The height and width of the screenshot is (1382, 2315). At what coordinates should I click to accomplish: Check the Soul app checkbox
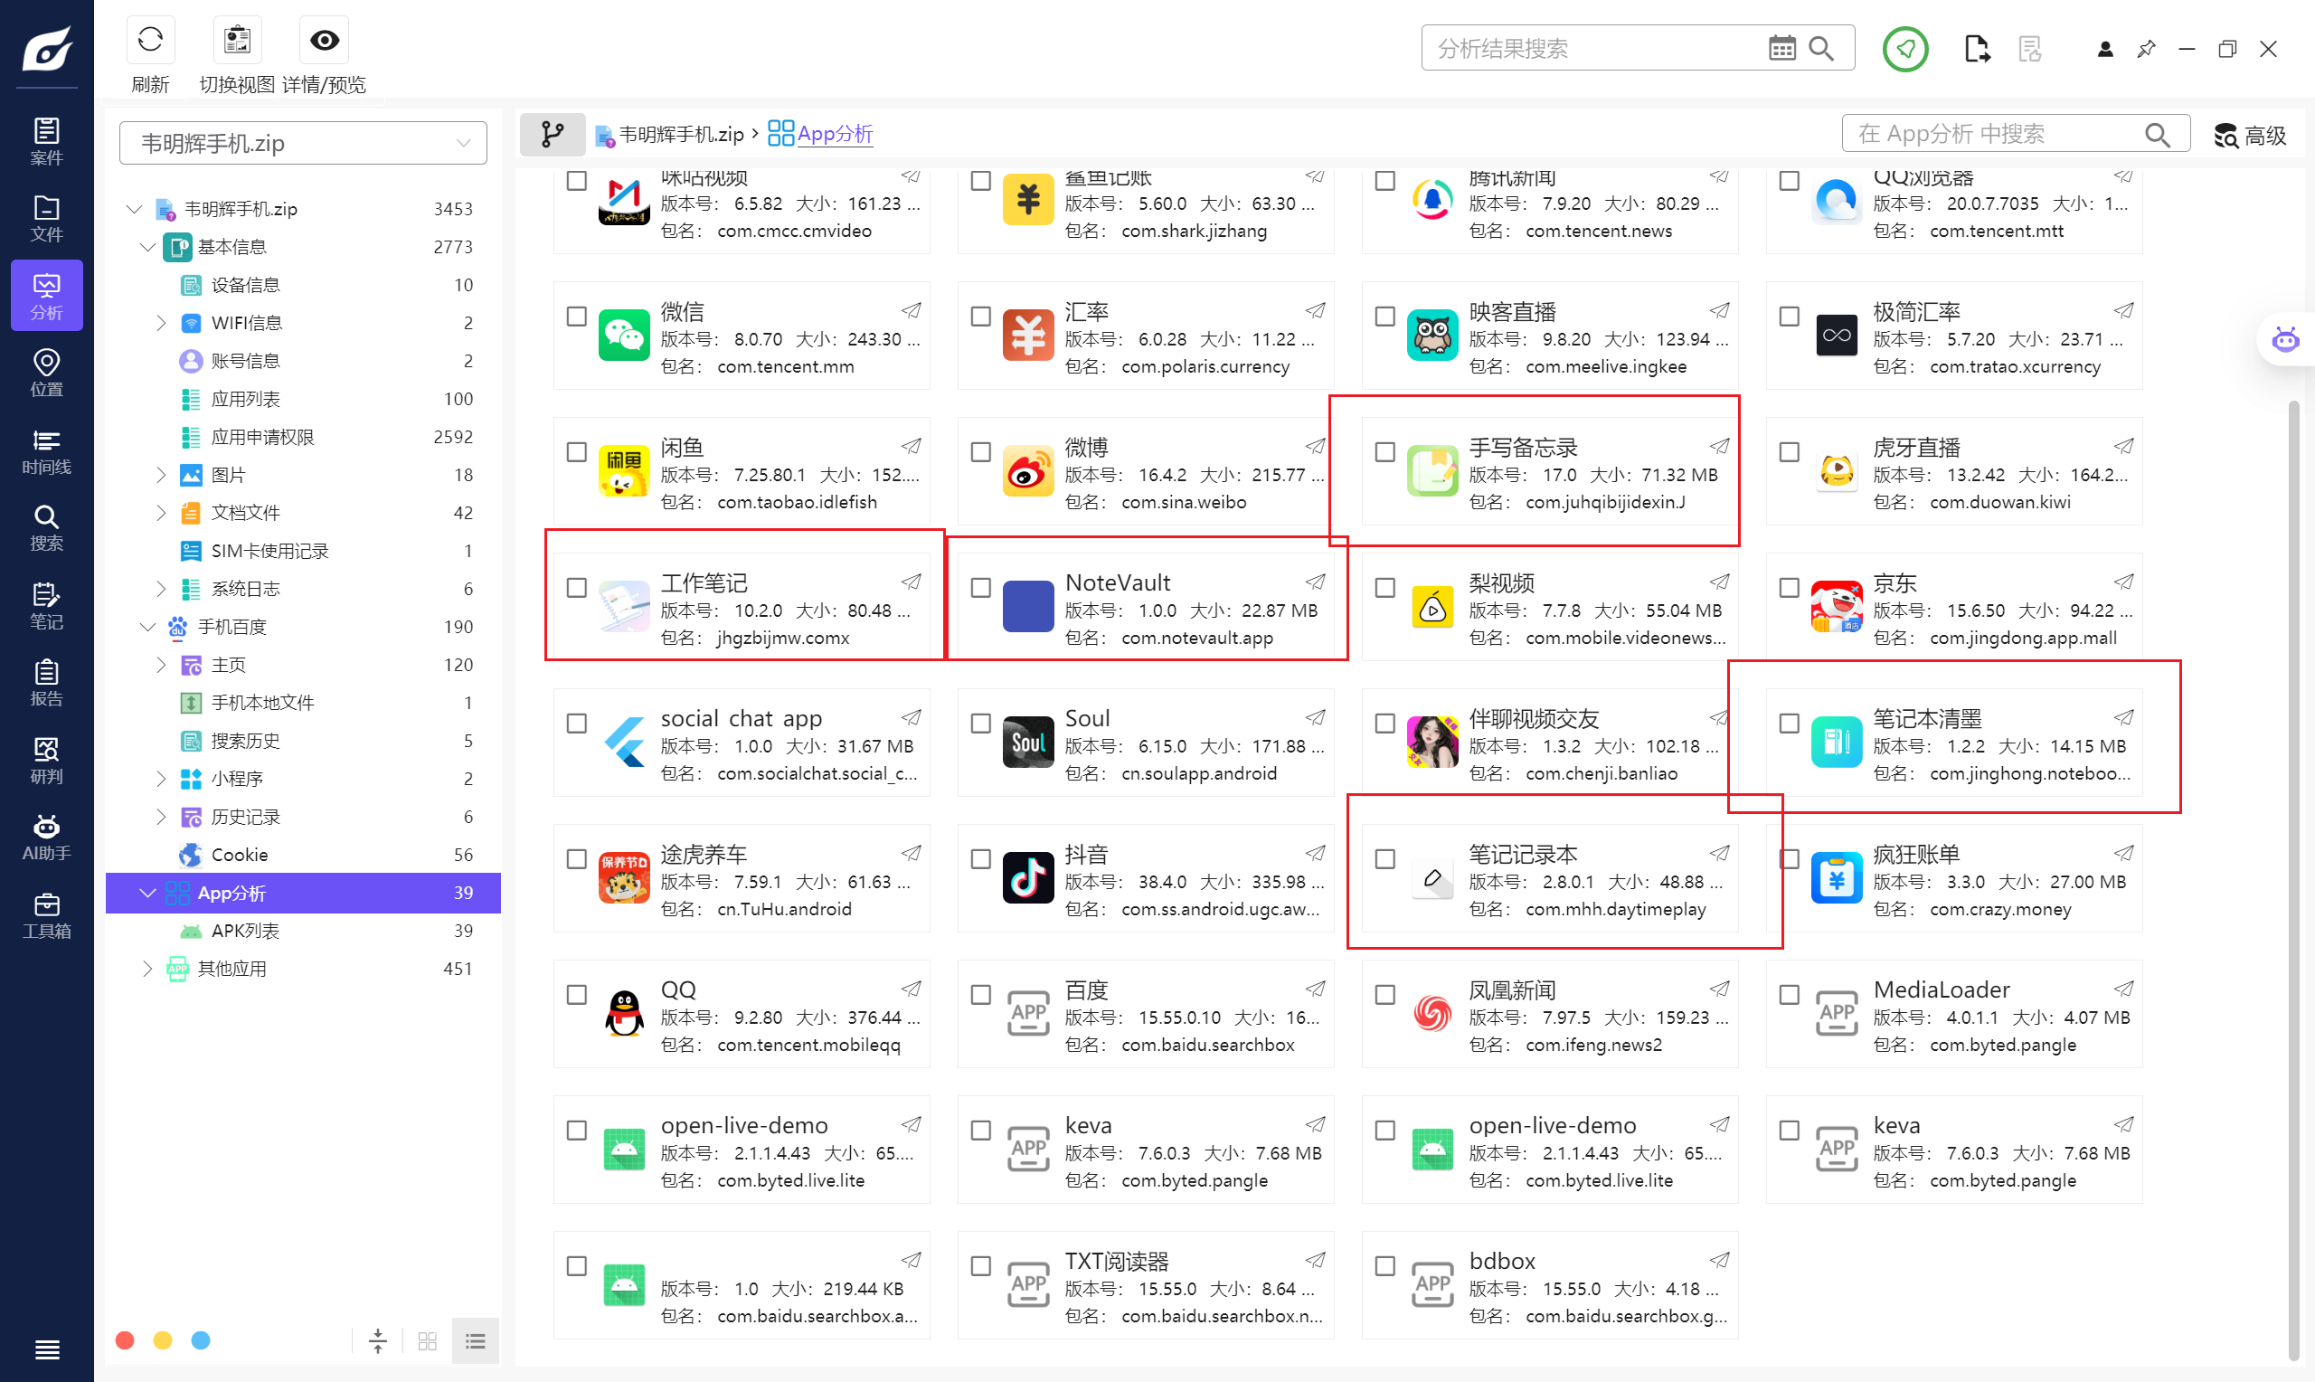pyautogui.click(x=980, y=723)
